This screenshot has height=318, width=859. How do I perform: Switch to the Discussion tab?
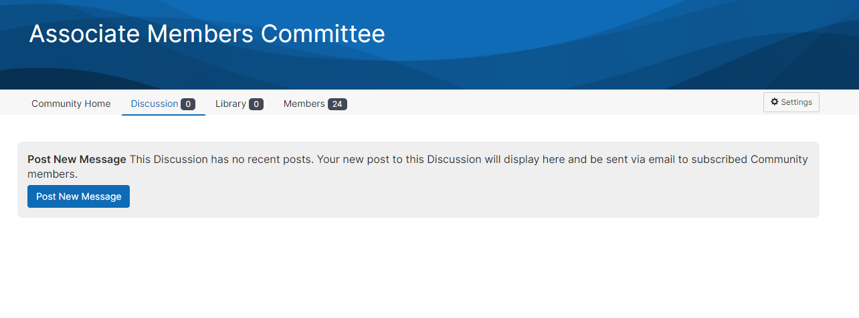(155, 104)
